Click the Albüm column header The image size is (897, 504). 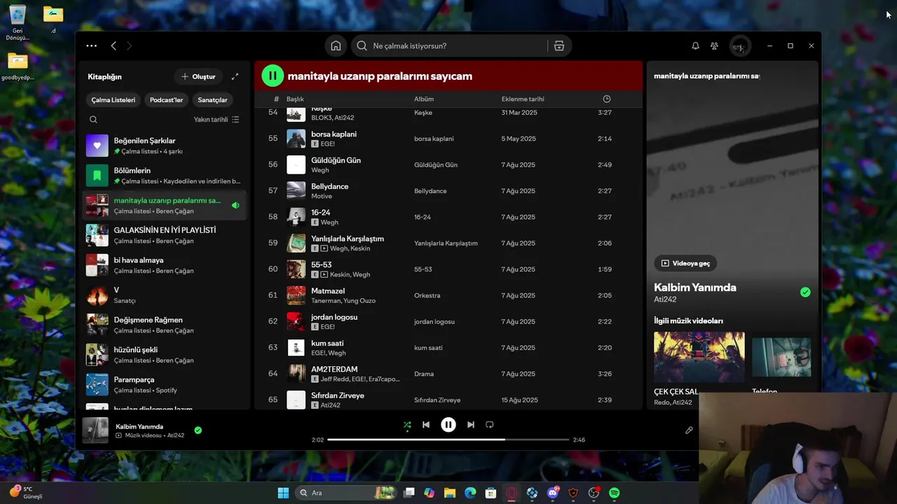pos(424,99)
